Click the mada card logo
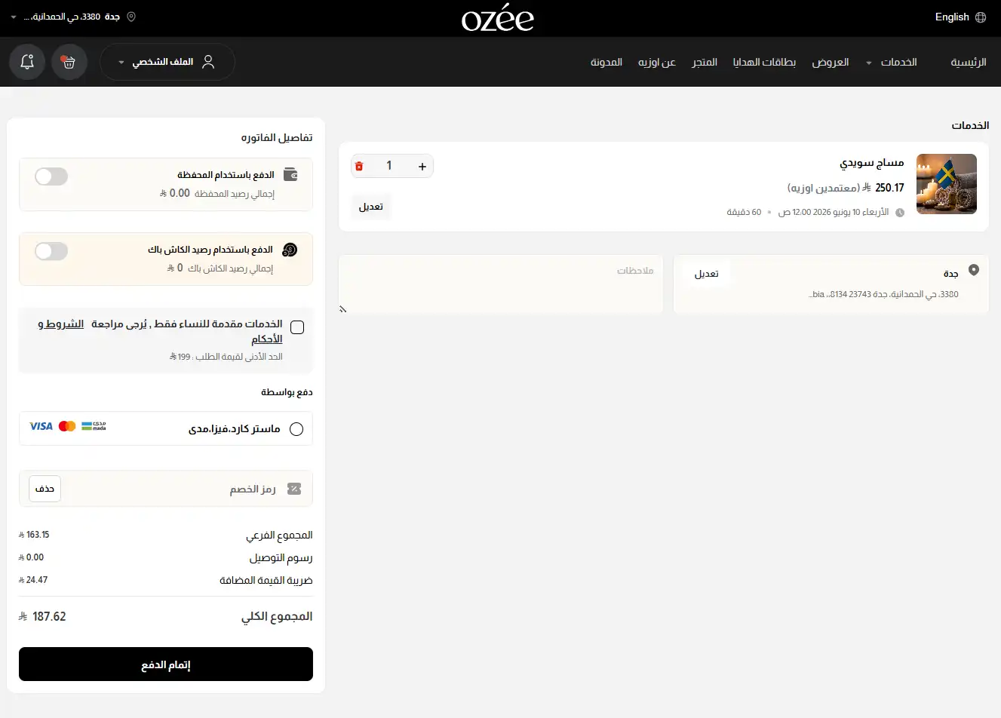This screenshot has height=718, width=1001. point(94,426)
